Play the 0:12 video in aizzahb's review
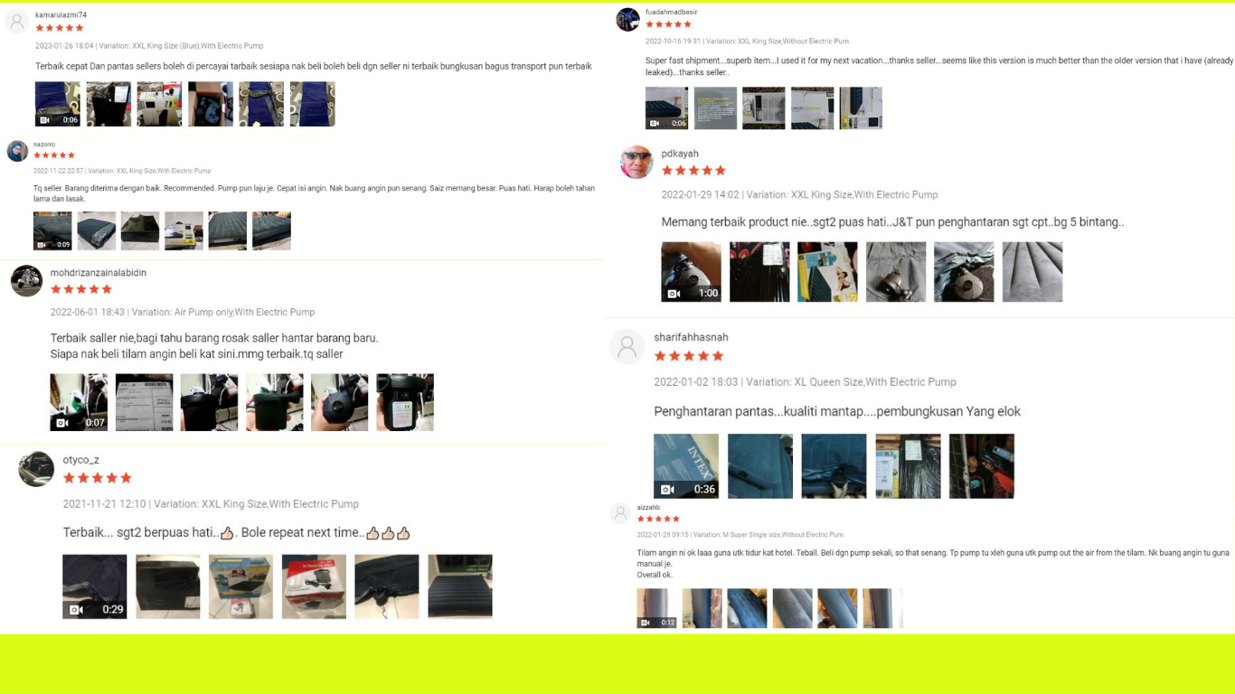This screenshot has height=694, width=1235. point(656,608)
